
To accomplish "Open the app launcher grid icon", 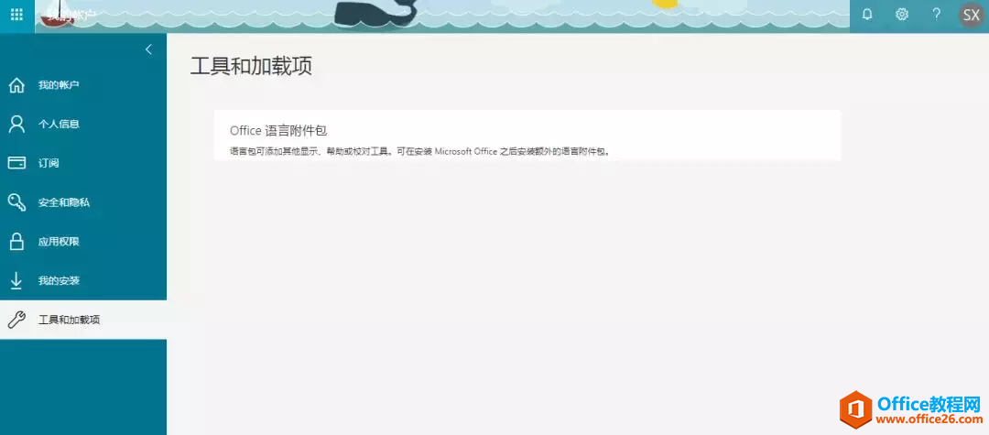I will click(17, 15).
